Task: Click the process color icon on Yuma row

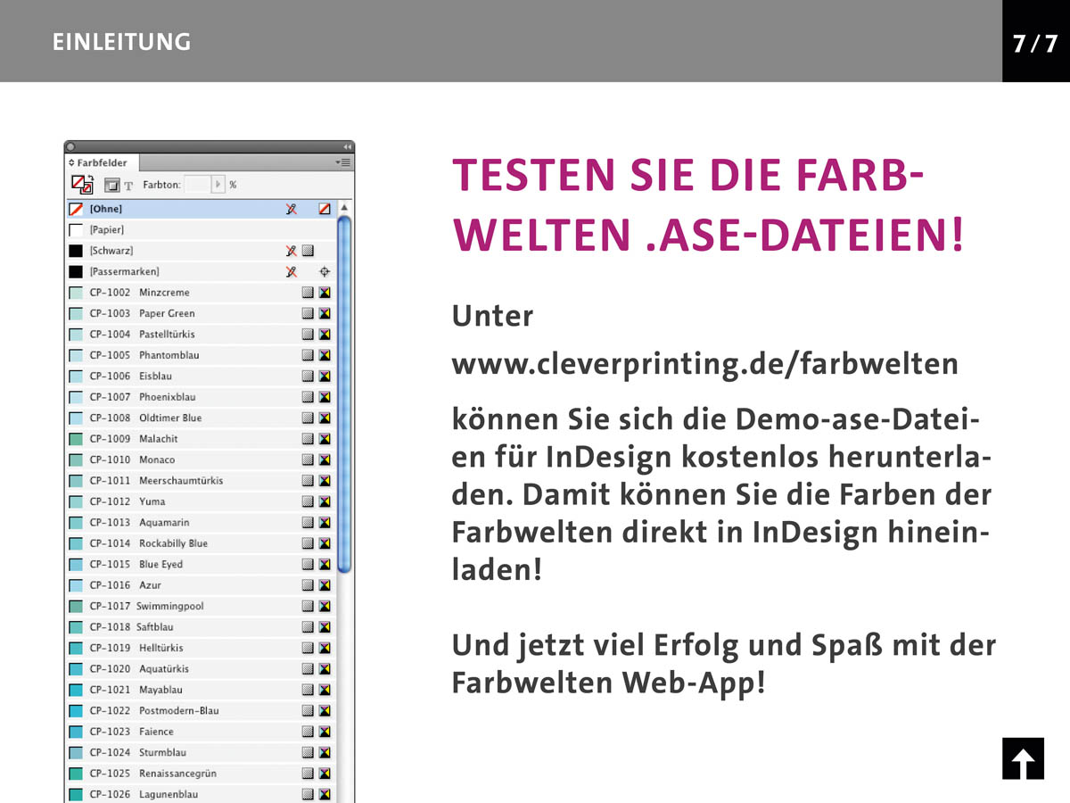Action: (308, 501)
